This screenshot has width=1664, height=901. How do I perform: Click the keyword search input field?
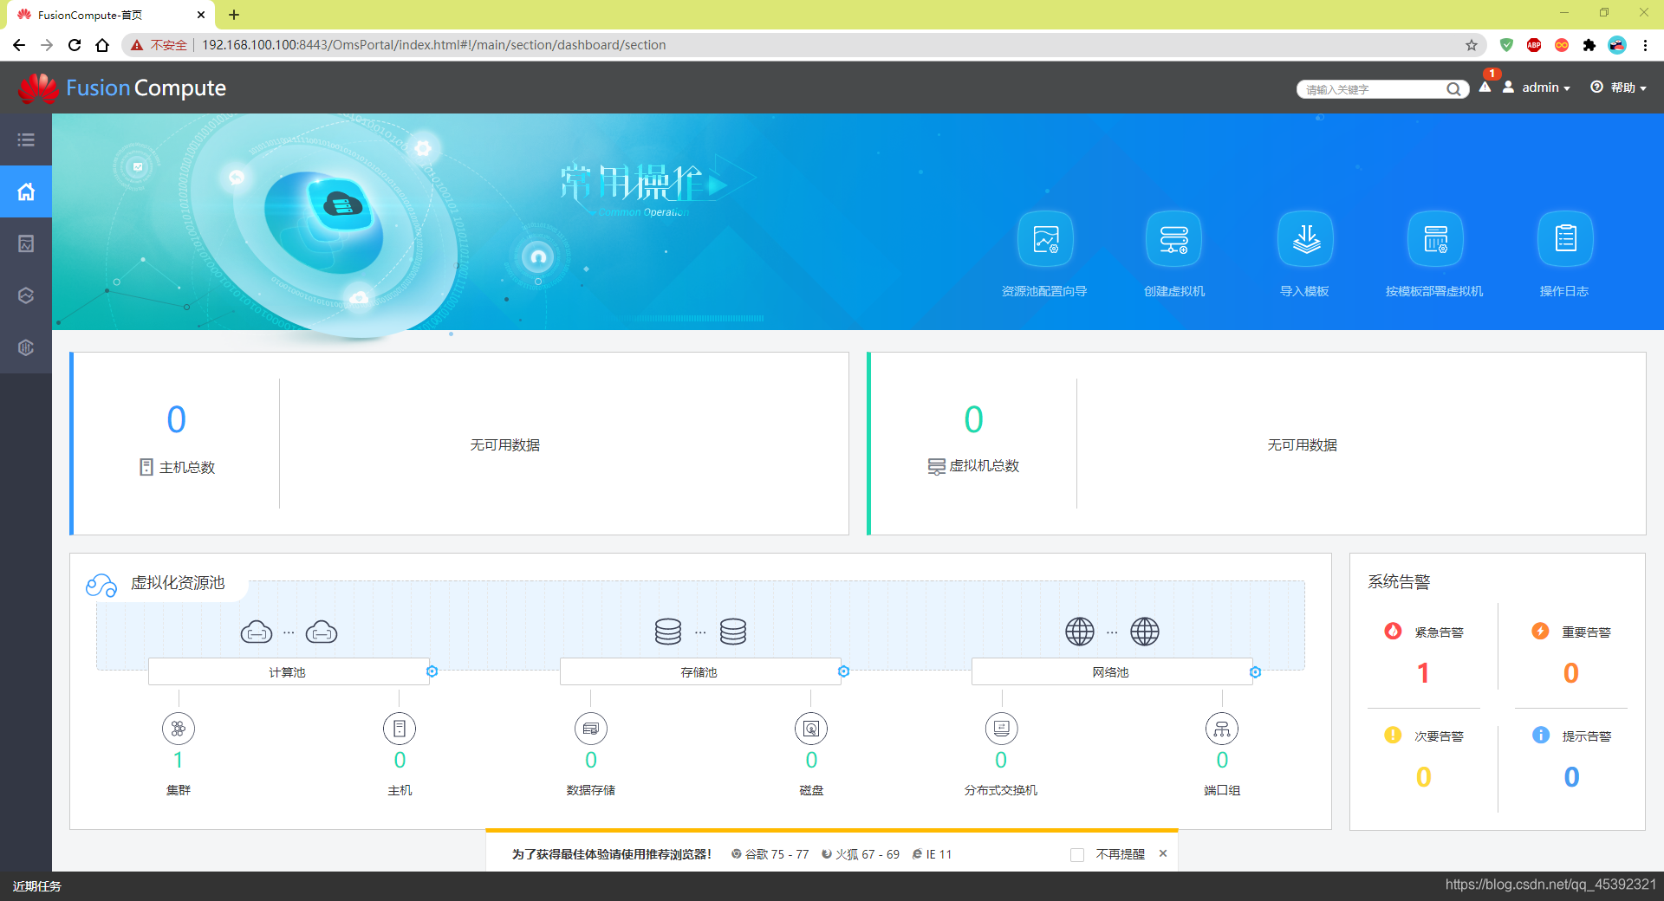point(1373,89)
